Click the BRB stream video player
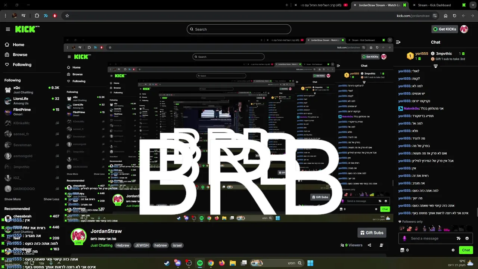Viewport: 478px width, 269px height. tap(229, 129)
